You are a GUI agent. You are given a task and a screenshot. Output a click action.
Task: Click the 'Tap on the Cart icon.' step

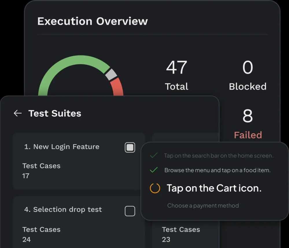coord(214,188)
